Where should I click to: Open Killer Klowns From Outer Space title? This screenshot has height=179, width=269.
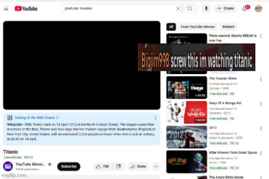pyautogui.click(x=233, y=152)
